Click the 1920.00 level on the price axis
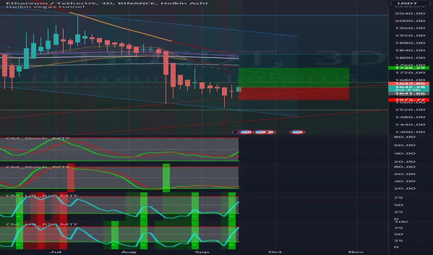The height and width of the screenshot is (255, 433). pos(410,36)
